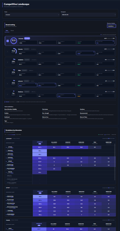This screenshot has width=120, height=231.
Task: Click the competitor tag beside MODIVO
Action: [27, 60]
